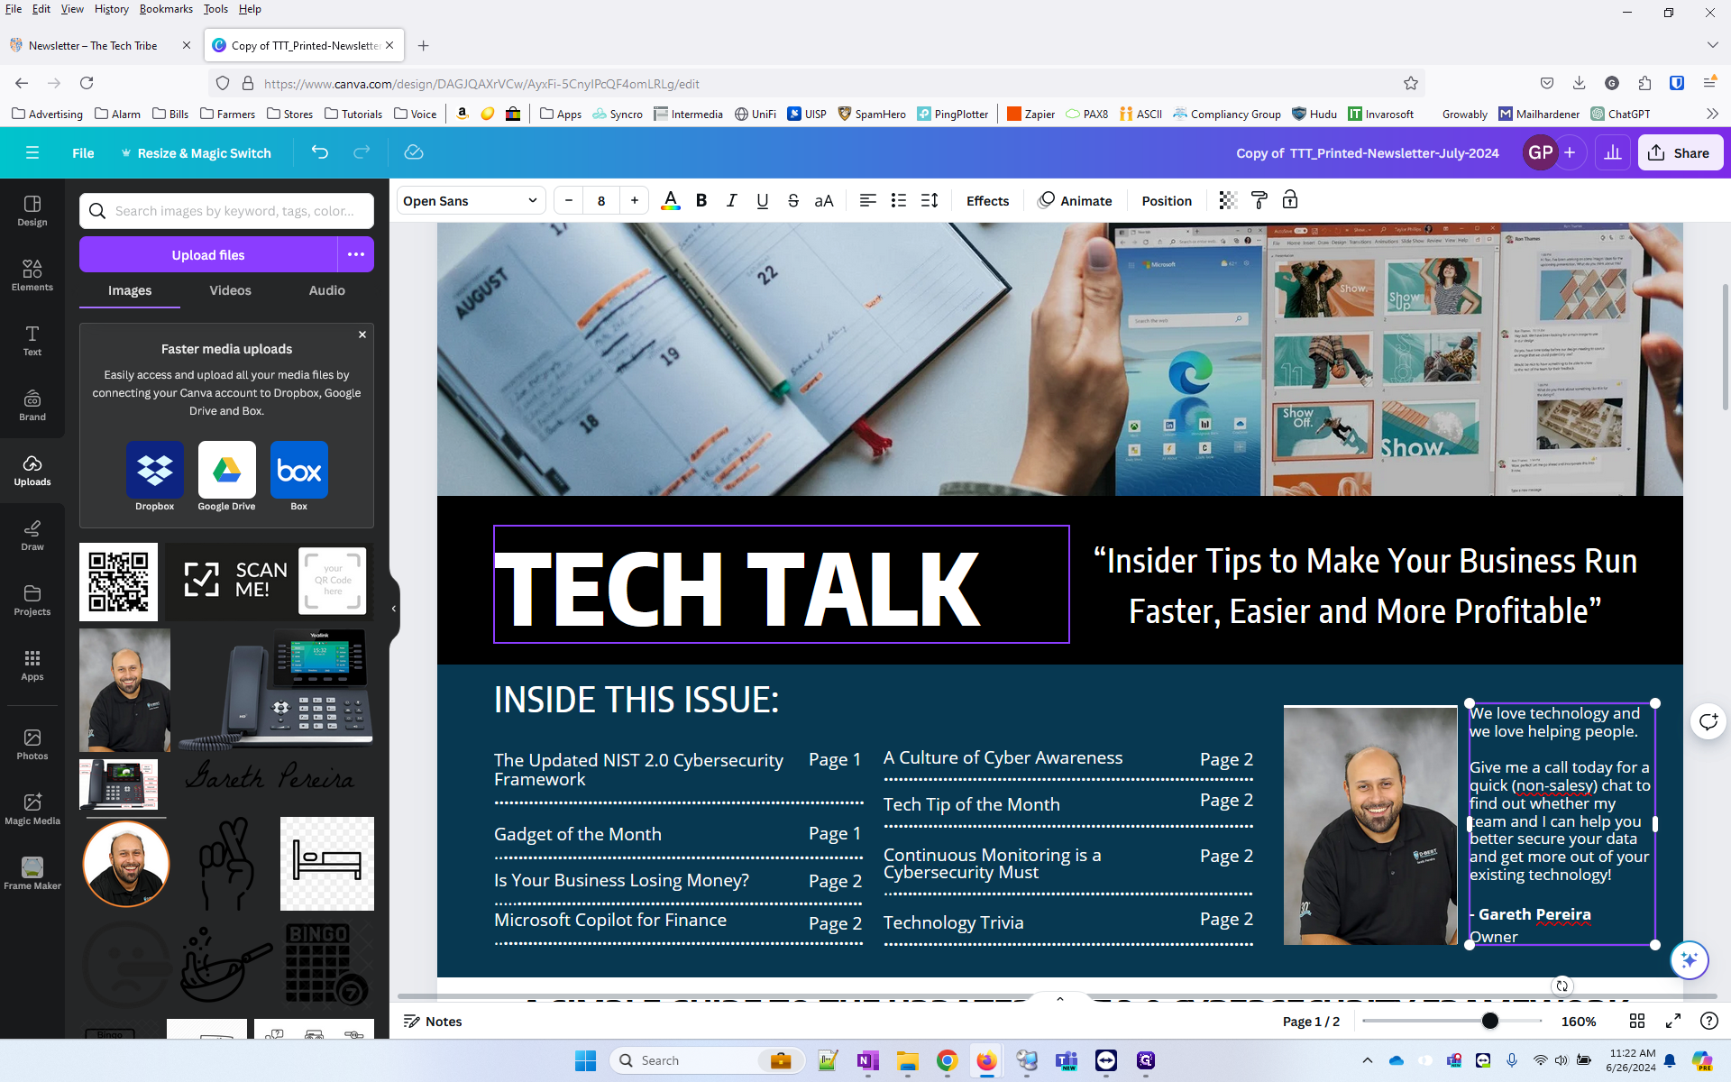
Task: Click the Upload files button
Action: 208,254
